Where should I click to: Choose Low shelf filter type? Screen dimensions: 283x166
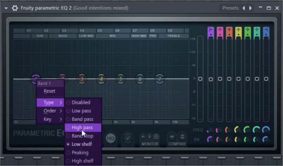tap(83, 144)
